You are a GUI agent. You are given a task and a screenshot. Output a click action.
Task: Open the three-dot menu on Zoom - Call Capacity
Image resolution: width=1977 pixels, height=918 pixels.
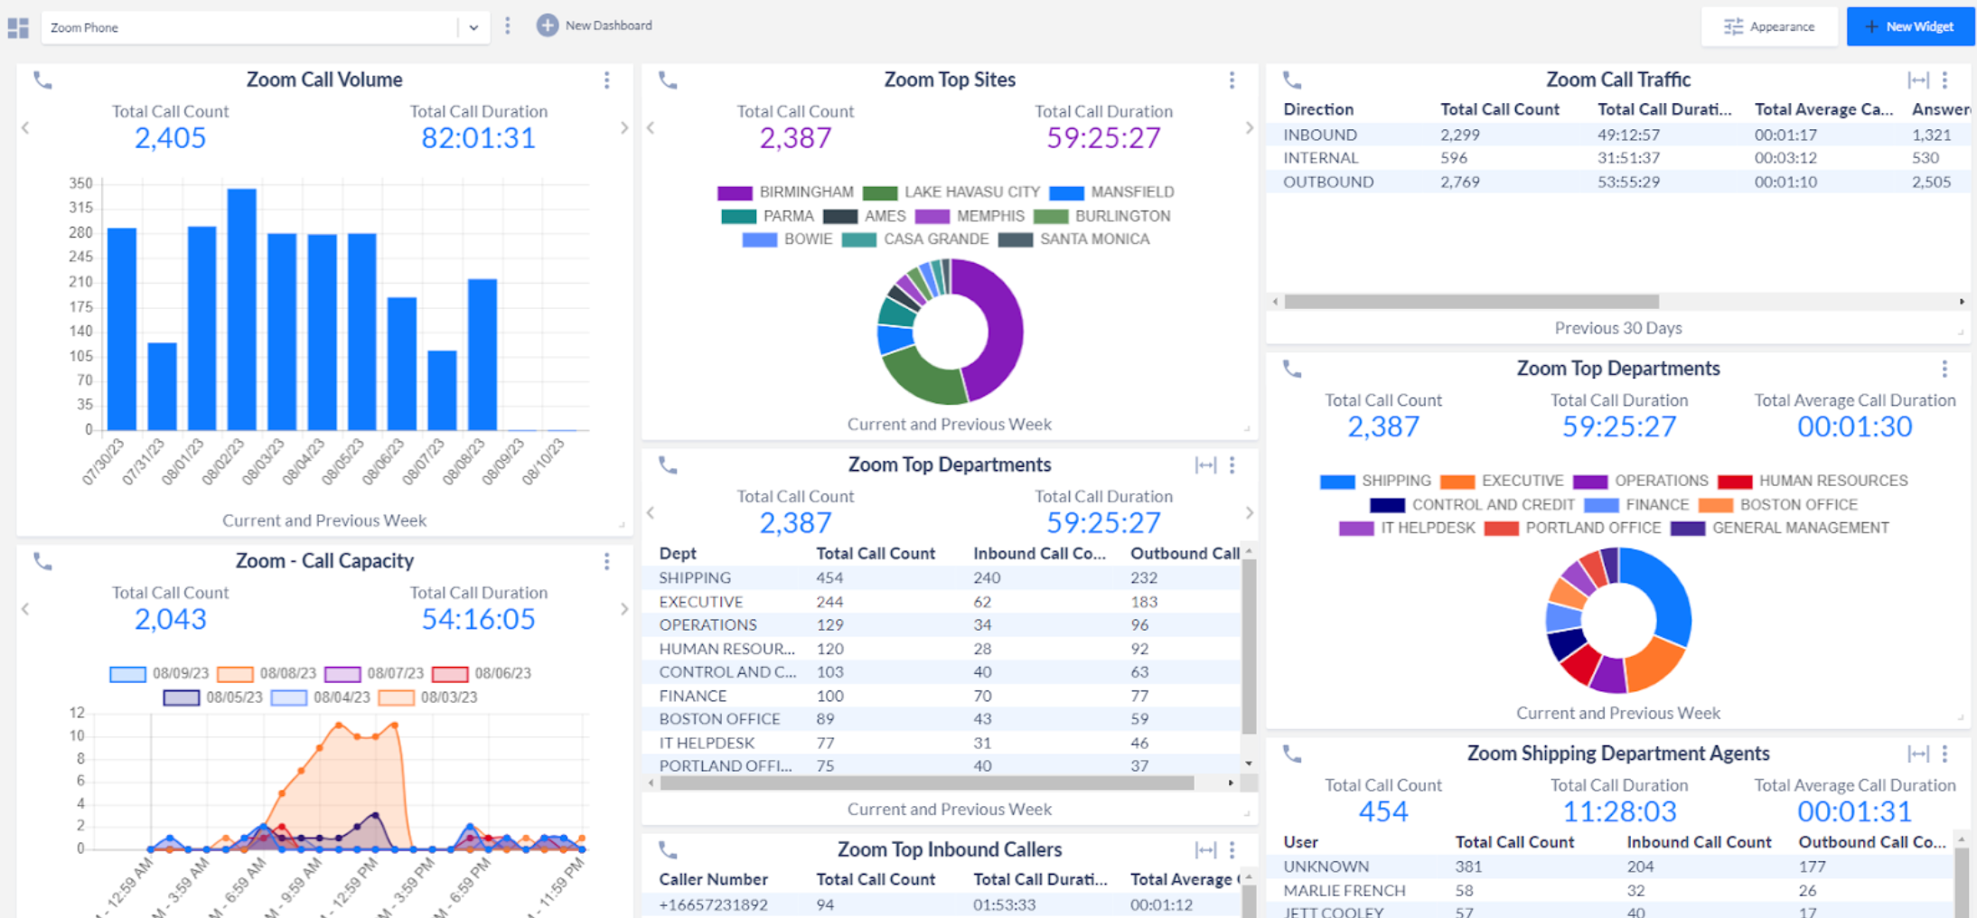607,561
